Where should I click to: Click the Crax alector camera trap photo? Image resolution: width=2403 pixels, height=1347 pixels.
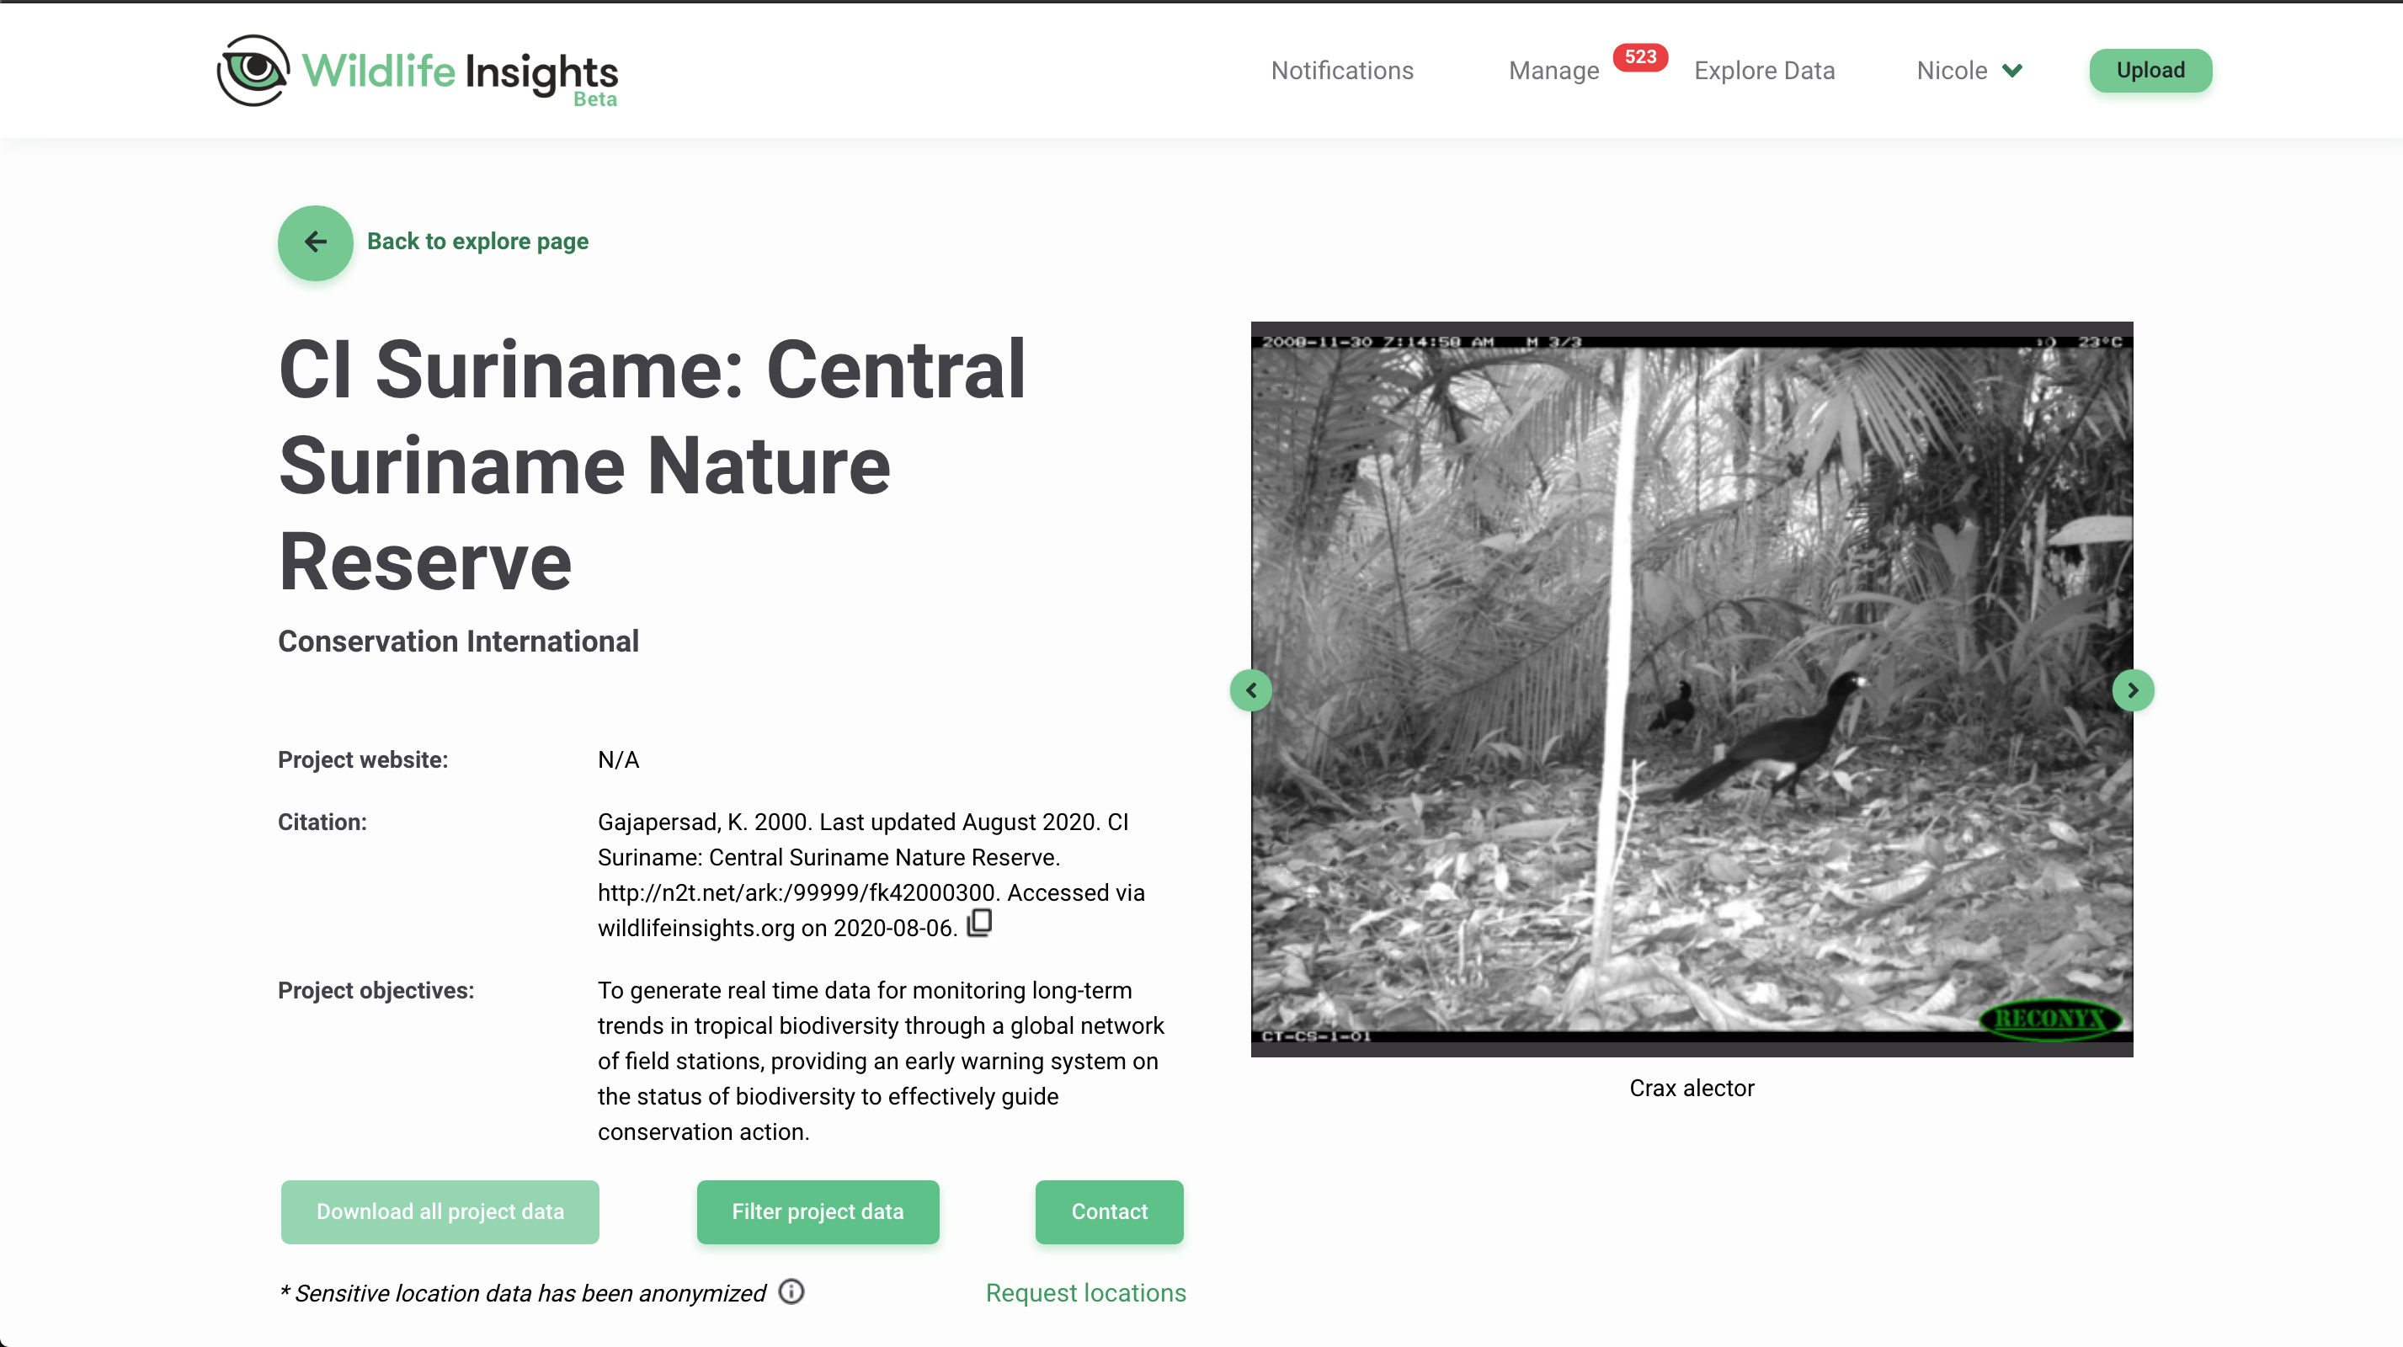pyautogui.click(x=1692, y=689)
